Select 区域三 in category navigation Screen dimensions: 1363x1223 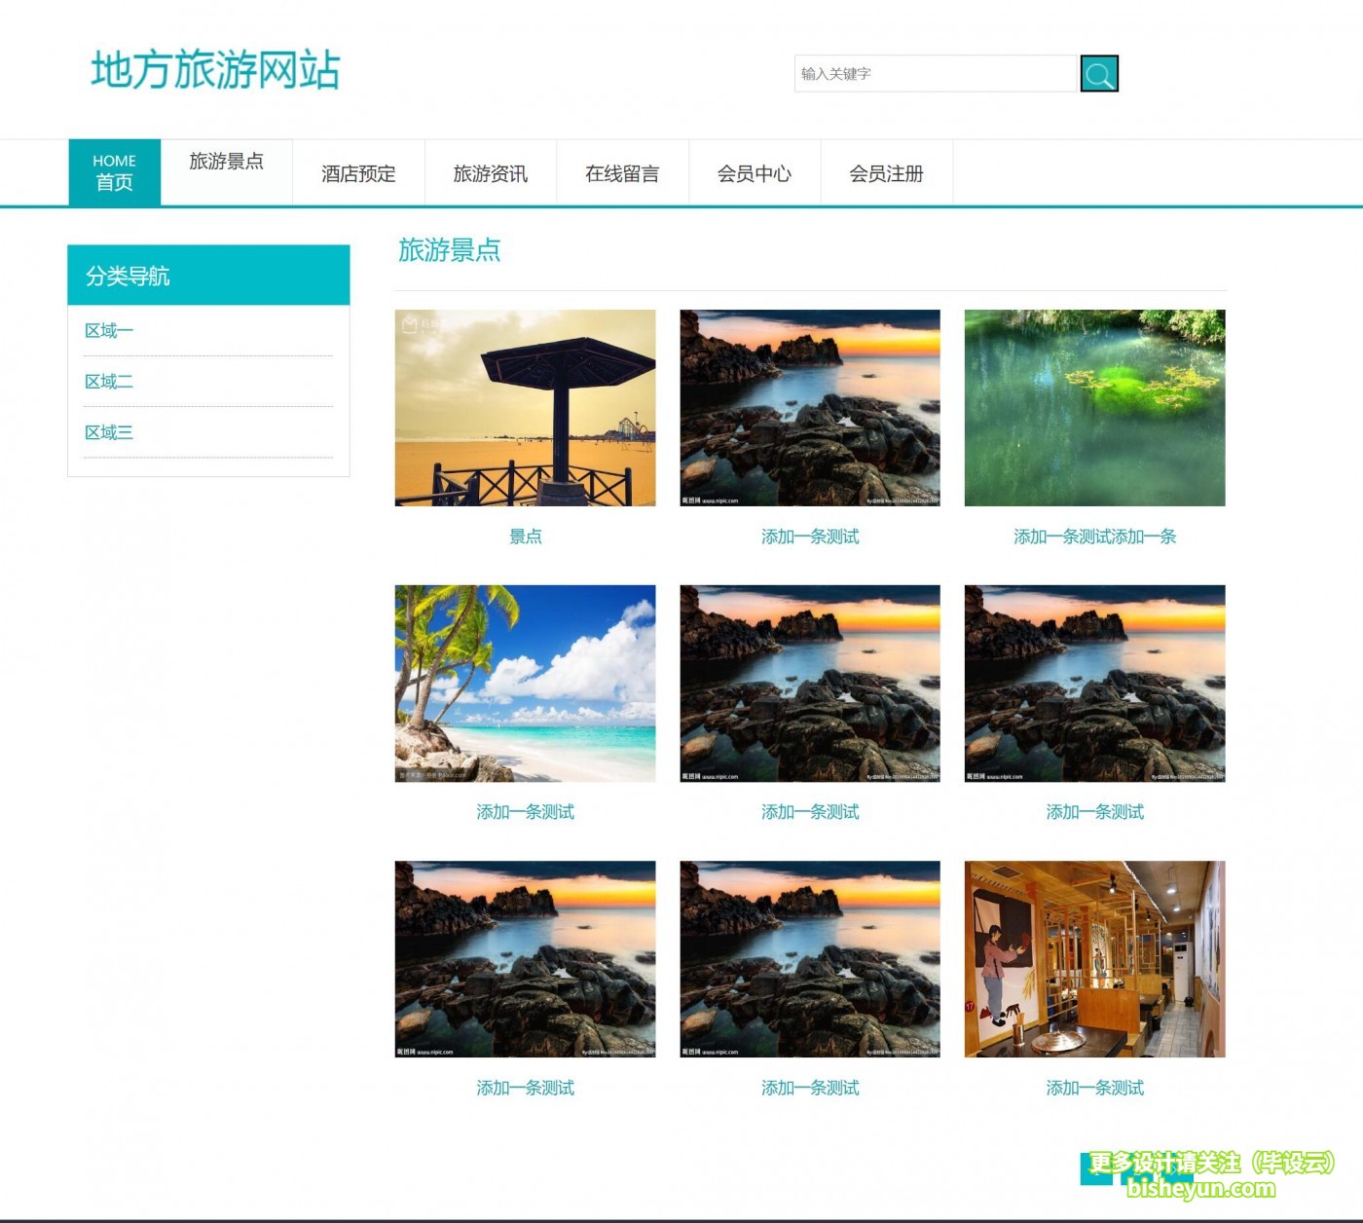pyautogui.click(x=108, y=431)
